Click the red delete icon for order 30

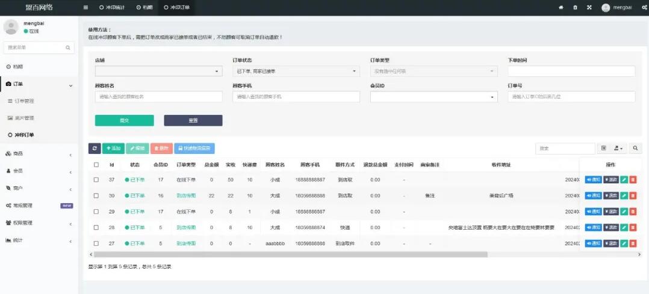tap(633, 195)
